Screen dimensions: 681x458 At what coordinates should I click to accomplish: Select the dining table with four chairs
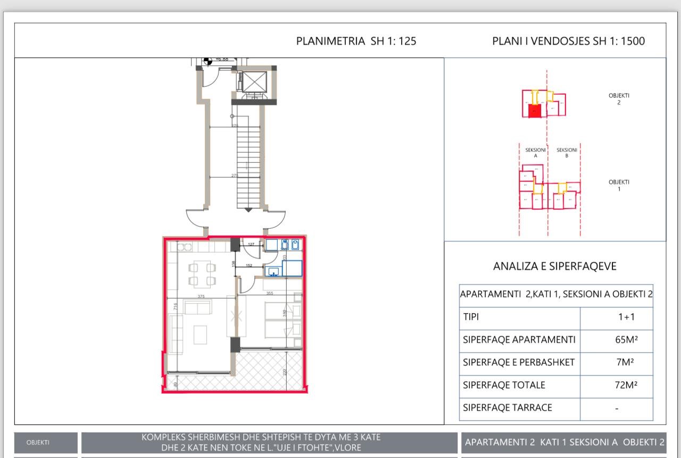(x=202, y=275)
